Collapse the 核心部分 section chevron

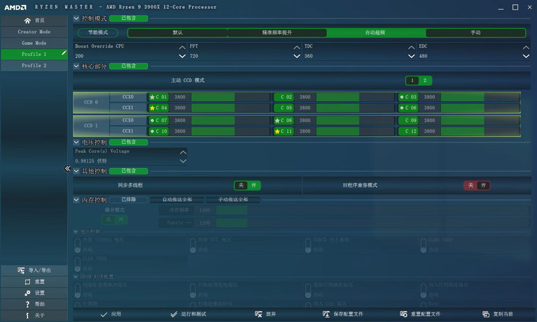(x=76, y=66)
